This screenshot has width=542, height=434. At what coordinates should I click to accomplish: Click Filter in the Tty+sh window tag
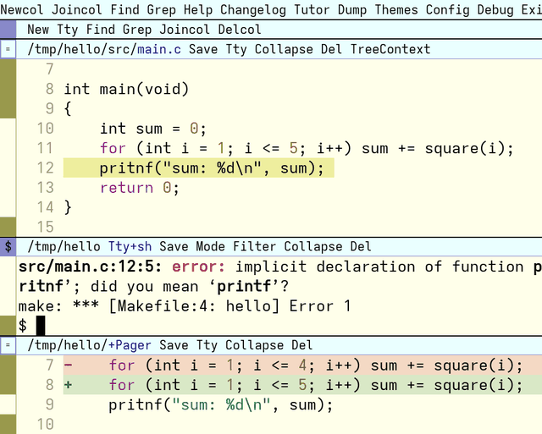(x=254, y=246)
